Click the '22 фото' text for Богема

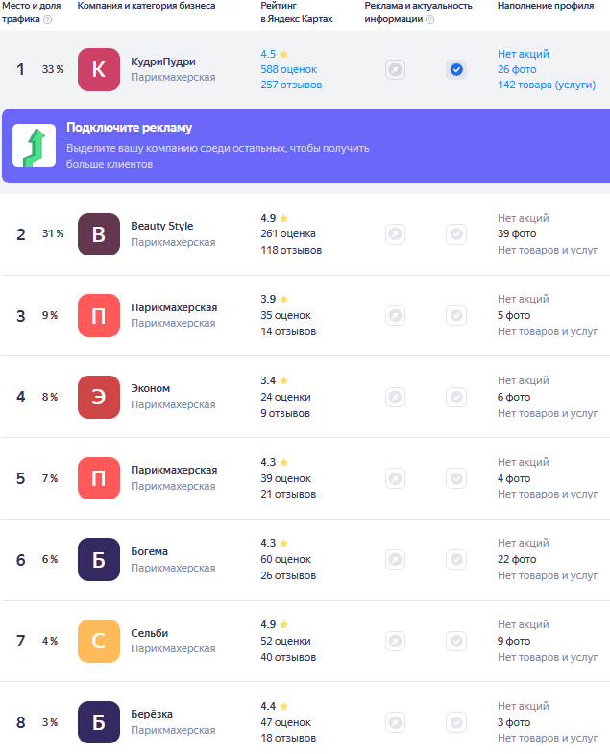click(517, 559)
